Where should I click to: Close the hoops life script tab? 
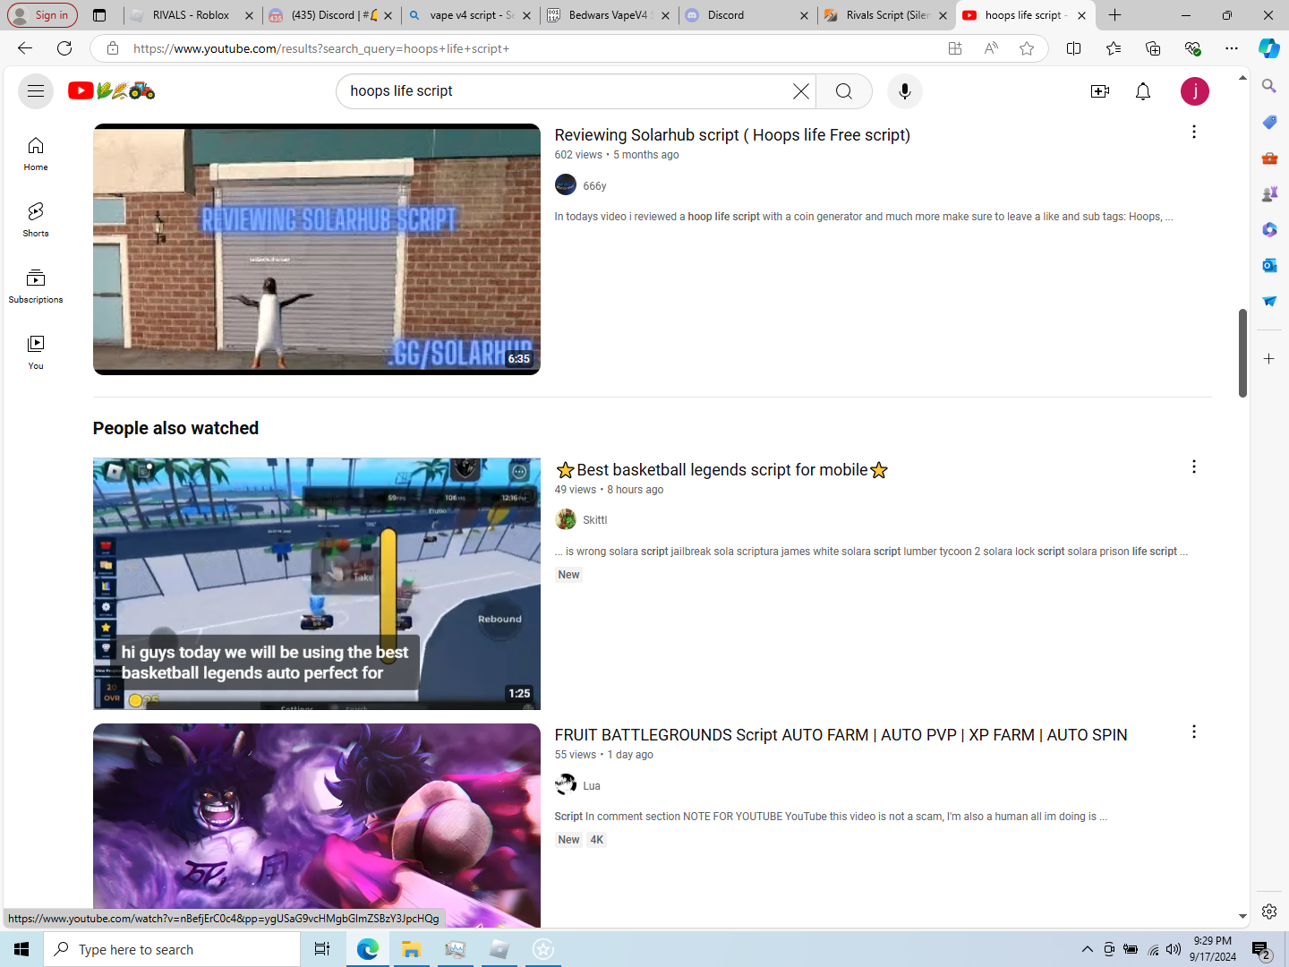[1081, 15]
